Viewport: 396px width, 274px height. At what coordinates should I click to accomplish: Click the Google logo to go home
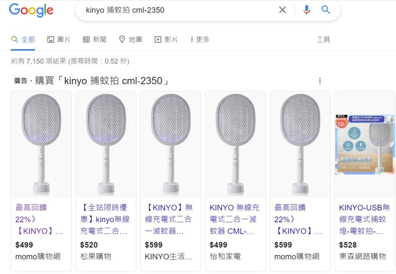click(31, 10)
